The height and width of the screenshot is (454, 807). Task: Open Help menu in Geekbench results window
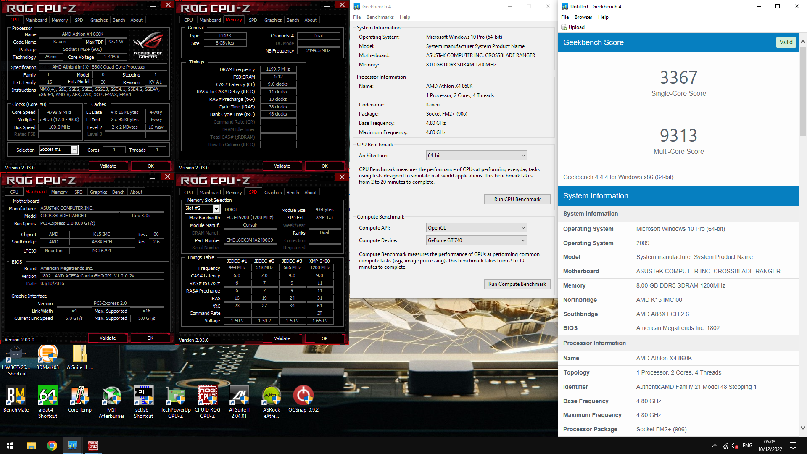click(x=603, y=17)
